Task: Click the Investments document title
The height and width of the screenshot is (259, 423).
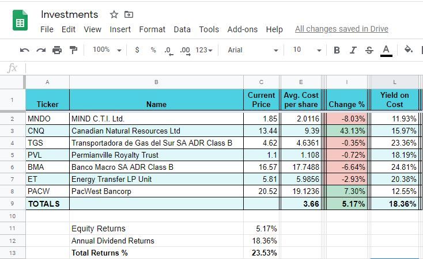Action: pyautogui.click(x=69, y=14)
